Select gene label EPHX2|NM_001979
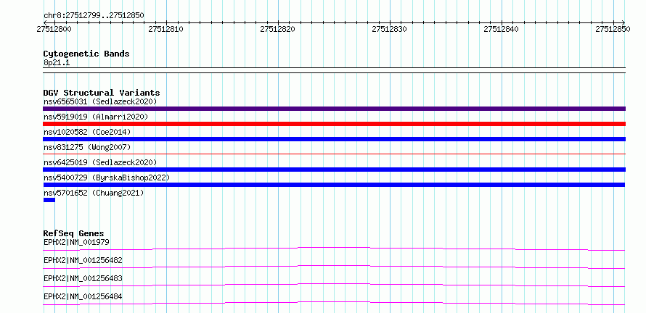 [x=76, y=242]
